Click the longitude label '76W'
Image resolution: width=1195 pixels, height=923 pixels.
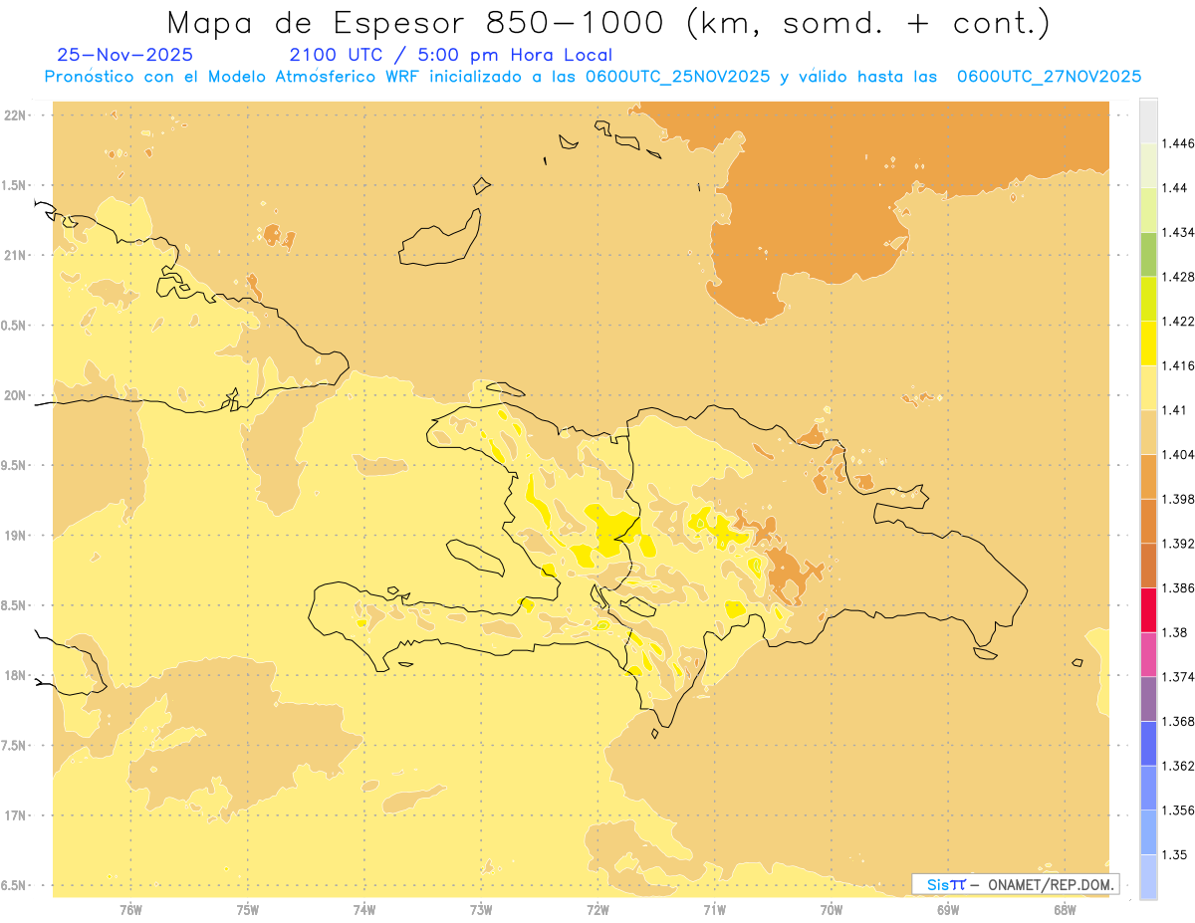pyautogui.click(x=130, y=910)
